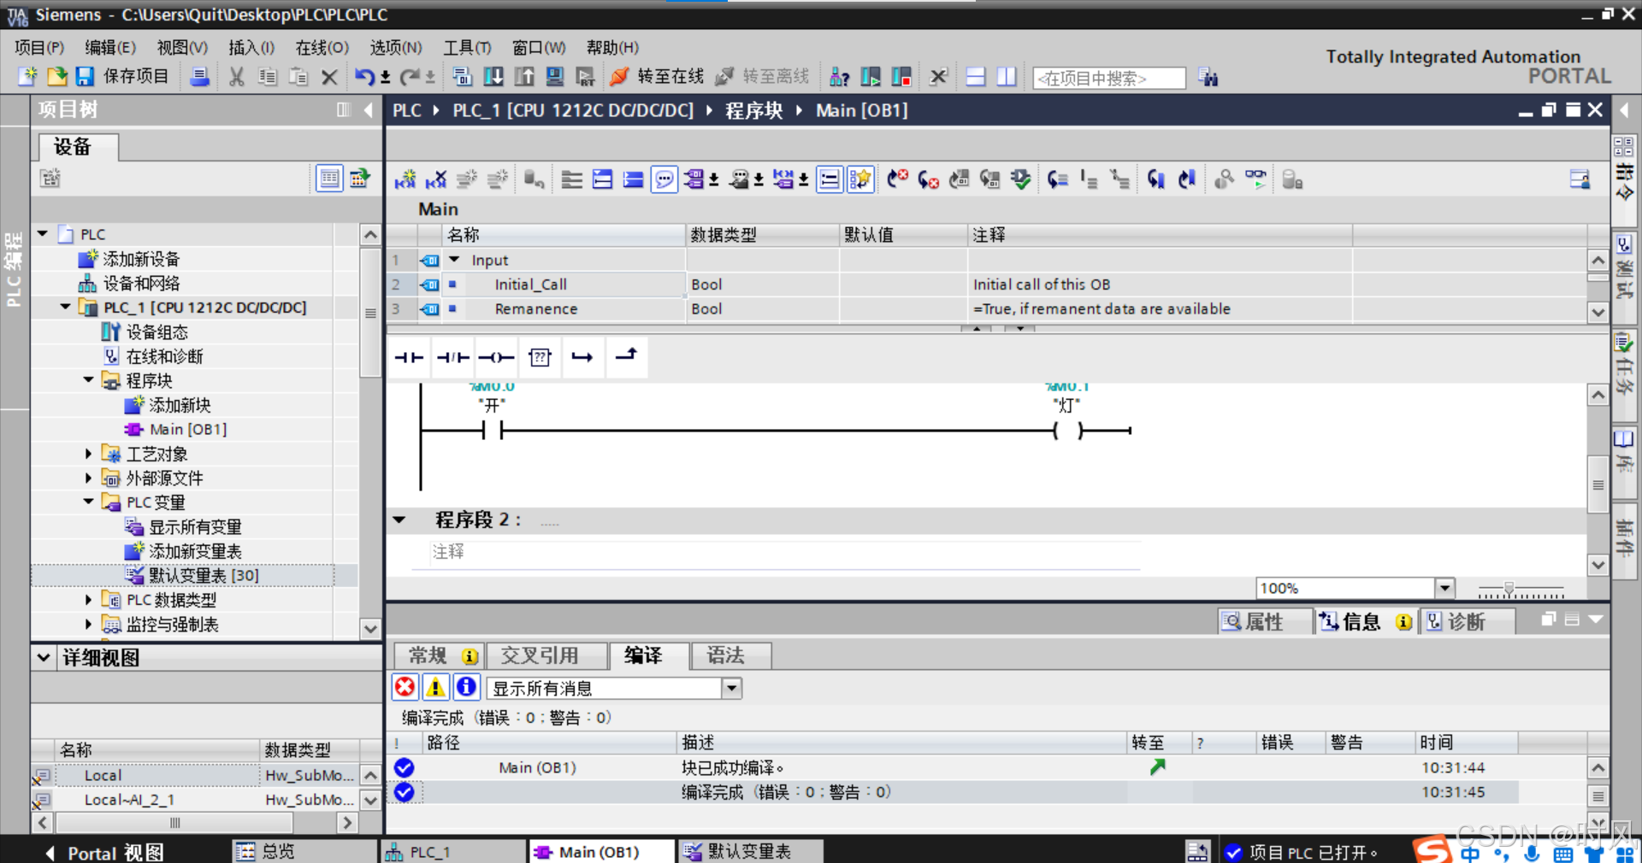Create a new project via toolbar icon

click(28, 77)
